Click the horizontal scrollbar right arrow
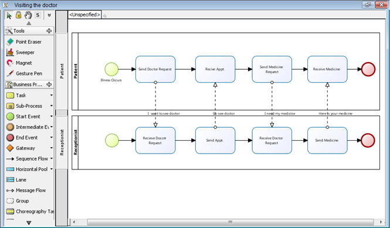 pos(381,222)
